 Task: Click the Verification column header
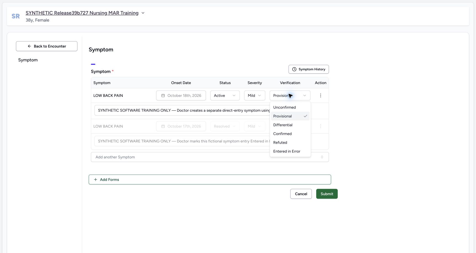point(290,83)
